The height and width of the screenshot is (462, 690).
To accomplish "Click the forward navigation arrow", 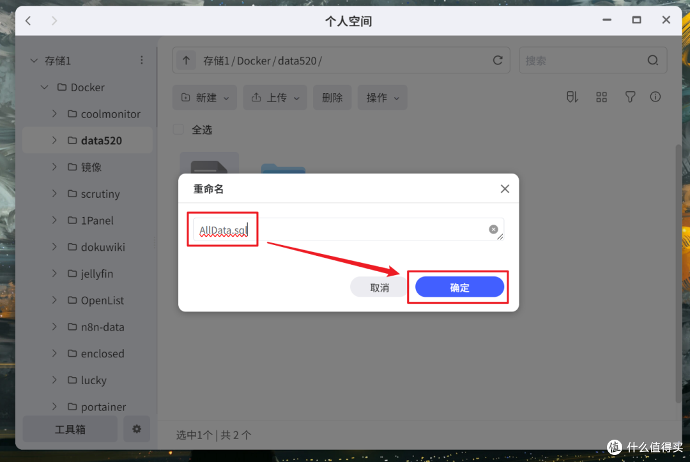I will pos(54,20).
